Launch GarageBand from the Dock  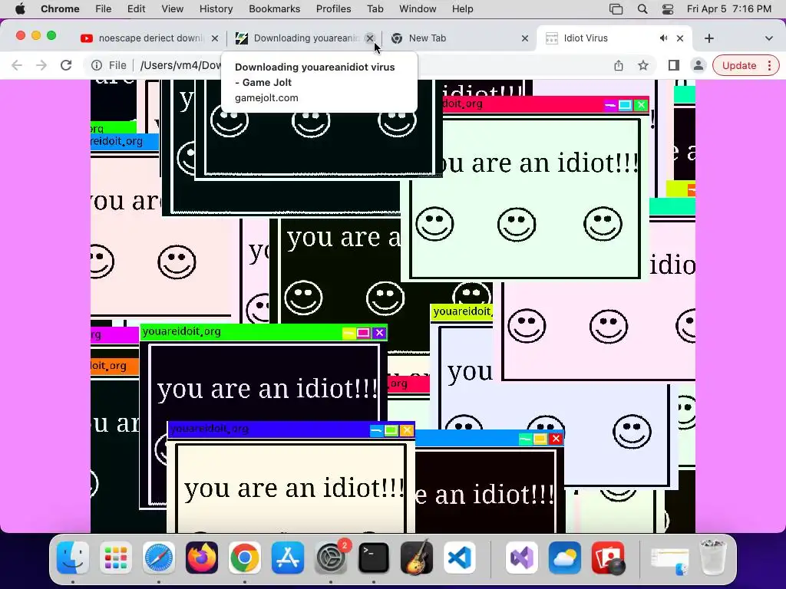pos(417,558)
